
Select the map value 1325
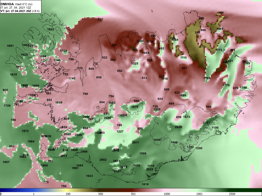click(x=135, y=64)
